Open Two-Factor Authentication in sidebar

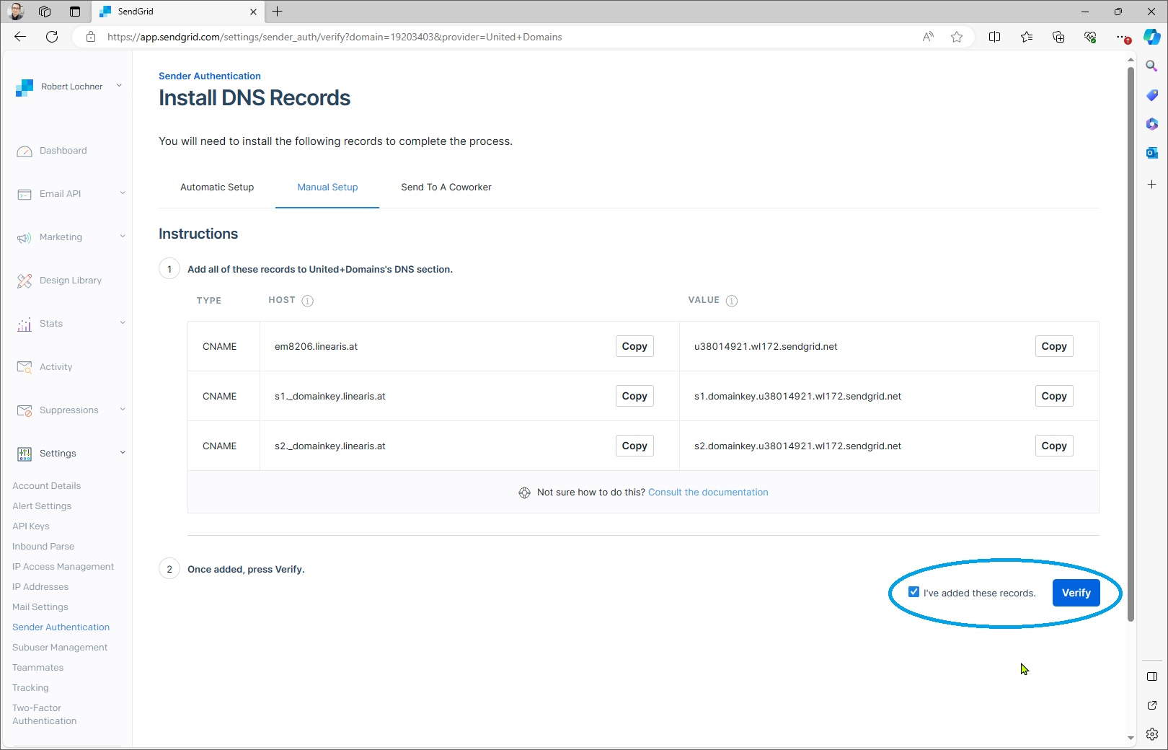(x=44, y=715)
